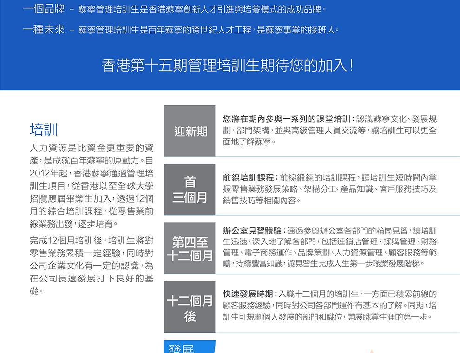The height and width of the screenshot is (353, 460).
Task: Click the 一種未來 line of text
Action: [181, 30]
